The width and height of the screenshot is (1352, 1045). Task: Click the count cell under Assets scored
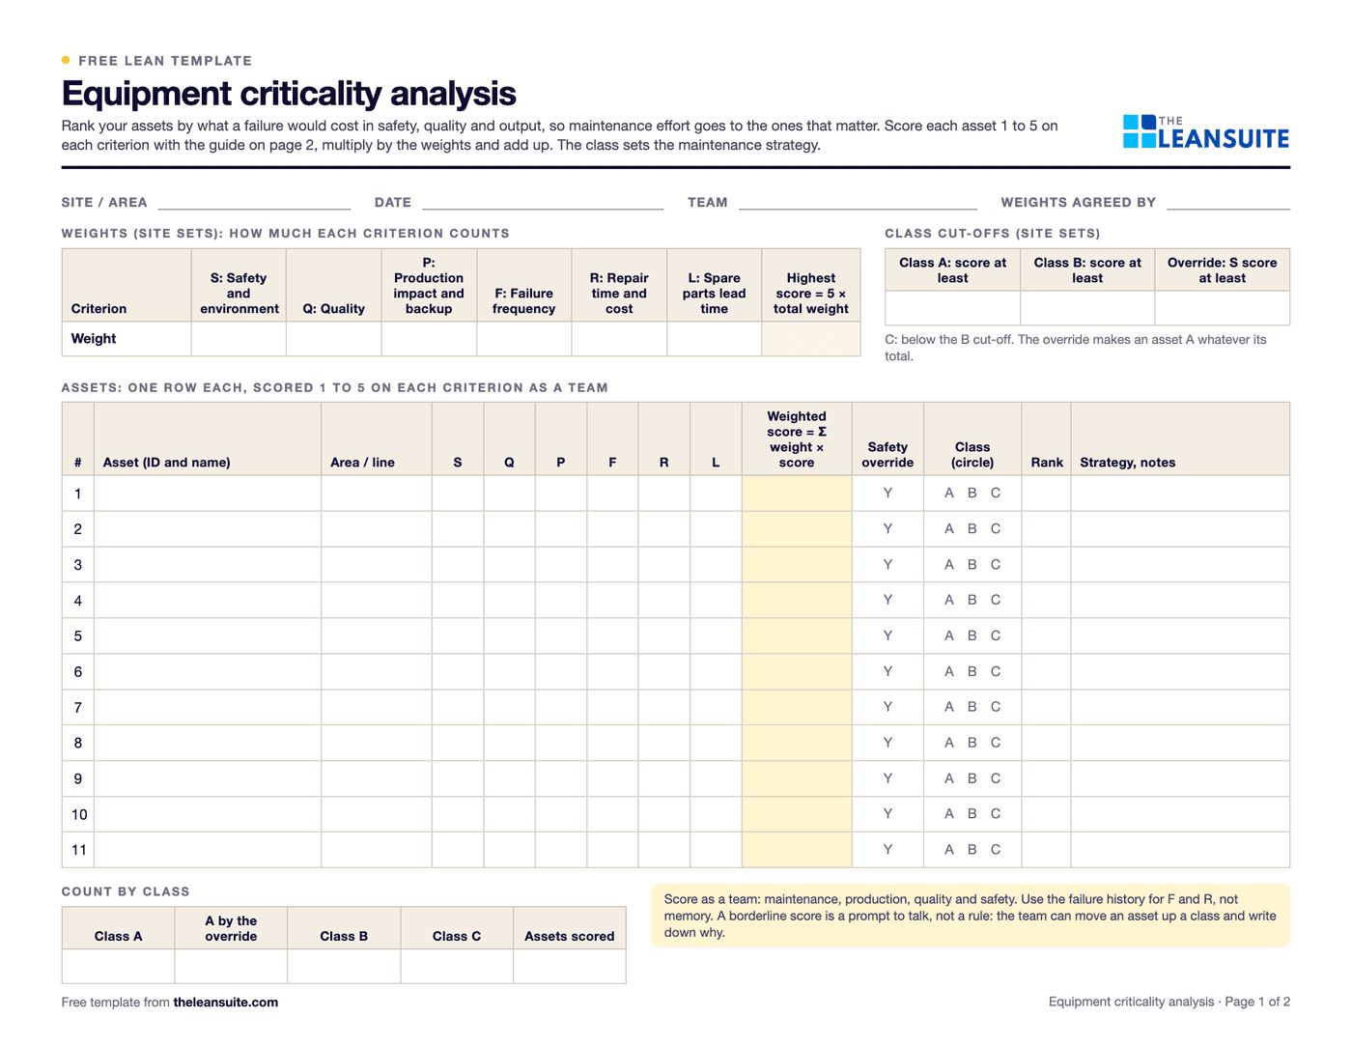(x=570, y=967)
